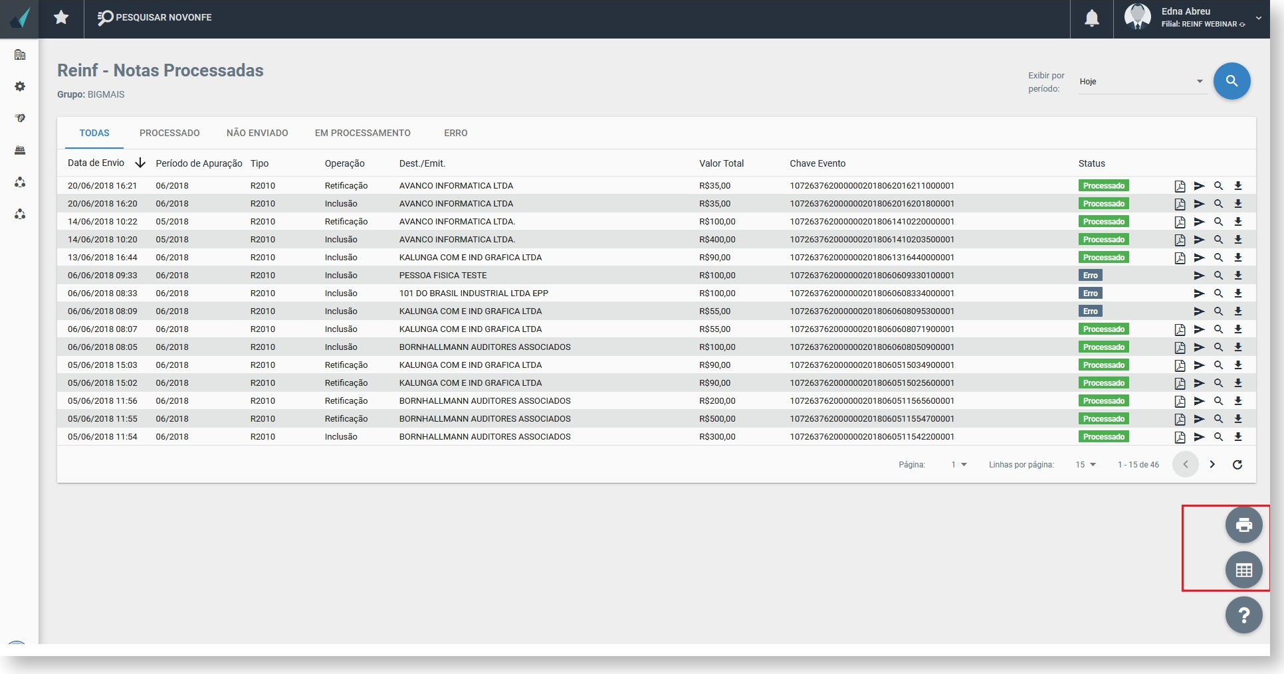Click the PESQUISAR NOVONFE search field
Viewport: 1284px width, 674px height.
155,17
